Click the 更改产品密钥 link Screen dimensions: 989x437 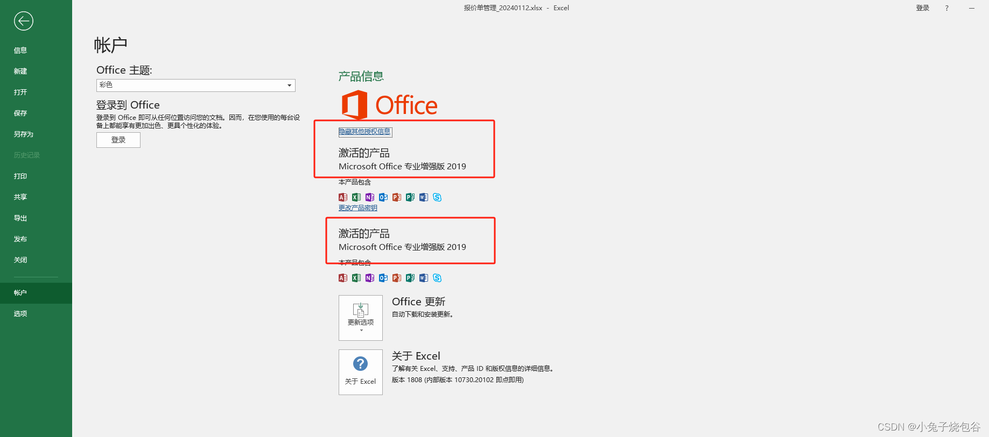[x=358, y=208]
